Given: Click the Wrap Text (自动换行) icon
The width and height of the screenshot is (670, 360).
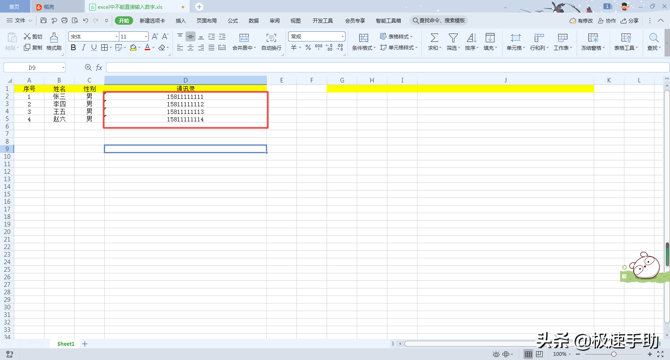Looking at the screenshot, I should coord(271,38).
